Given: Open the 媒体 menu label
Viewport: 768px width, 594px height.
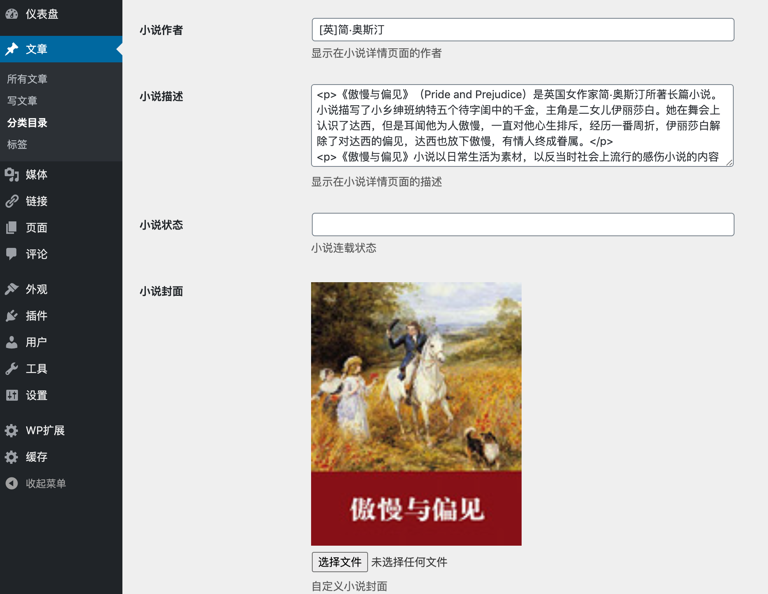Looking at the screenshot, I should click(x=37, y=175).
